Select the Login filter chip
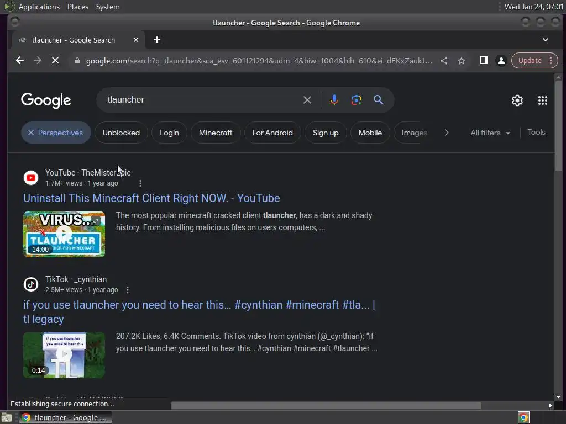 pyautogui.click(x=169, y=132)
